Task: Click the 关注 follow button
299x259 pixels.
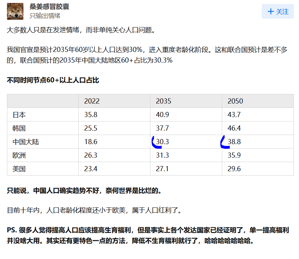Action: [x=278, y=11]
